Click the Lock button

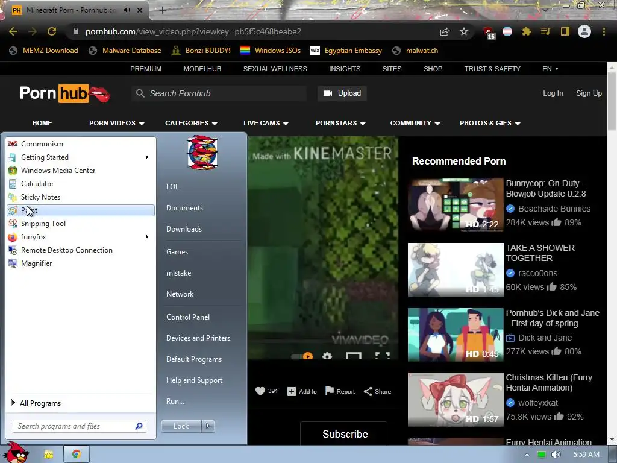181,426
